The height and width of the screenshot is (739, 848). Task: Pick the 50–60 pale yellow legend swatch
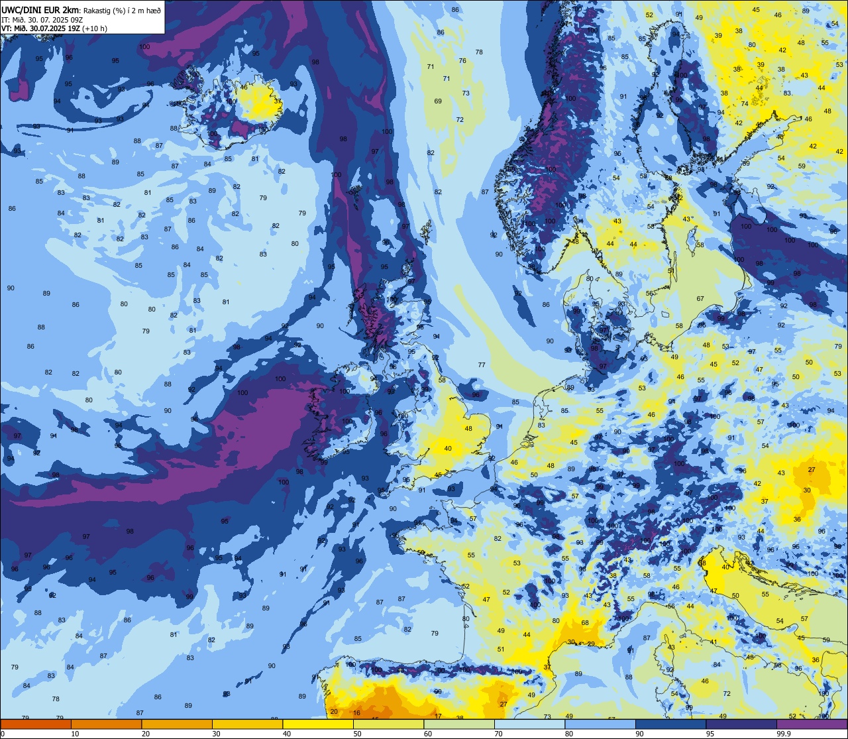click(388, 724)
